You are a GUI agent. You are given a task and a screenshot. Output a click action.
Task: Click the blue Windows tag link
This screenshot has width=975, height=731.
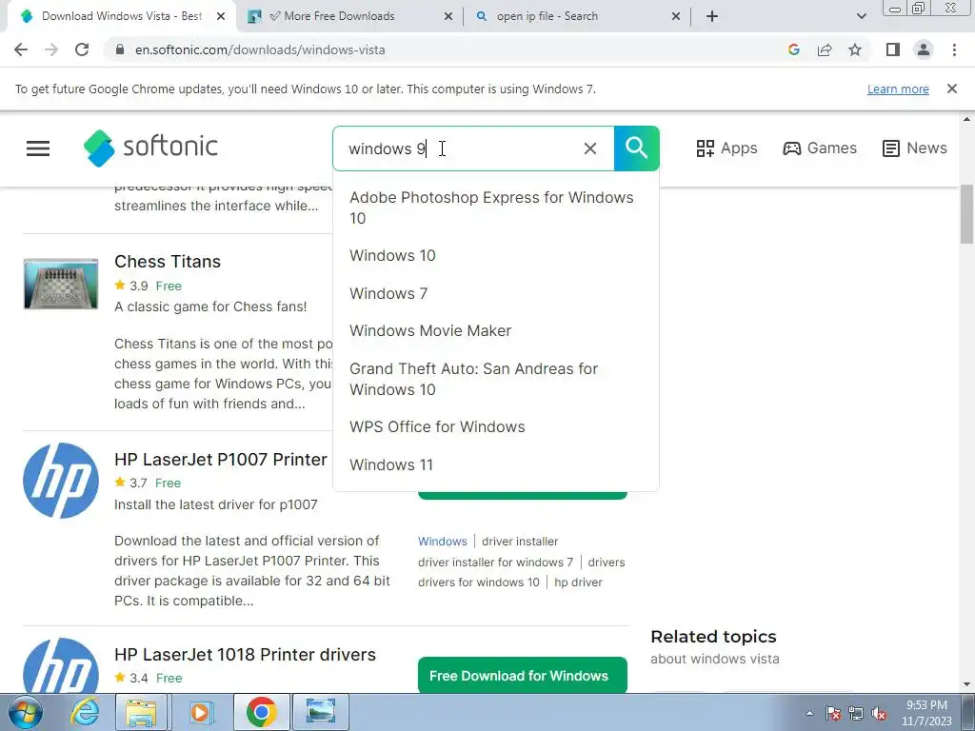pyautogui.click(x=442, y=542)
